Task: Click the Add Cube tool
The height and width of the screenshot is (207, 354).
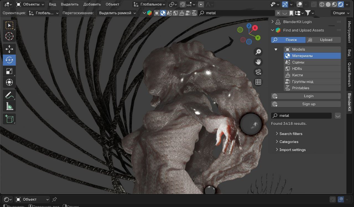Action: point(9,119)
